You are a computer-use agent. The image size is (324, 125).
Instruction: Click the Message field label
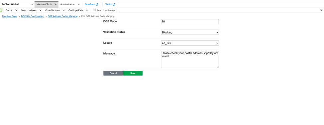pyautogui.click(x=109, y=53)
